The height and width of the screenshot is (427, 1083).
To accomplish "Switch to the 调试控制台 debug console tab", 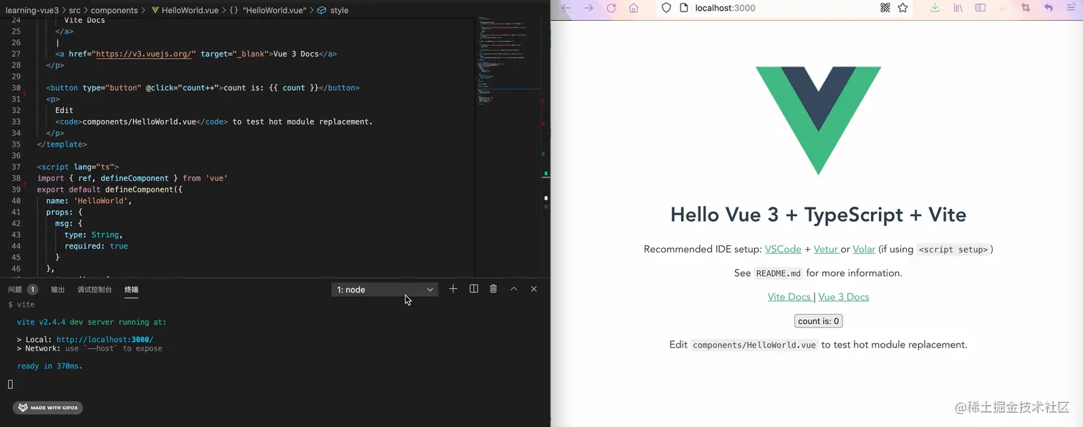I will [95, 290].
